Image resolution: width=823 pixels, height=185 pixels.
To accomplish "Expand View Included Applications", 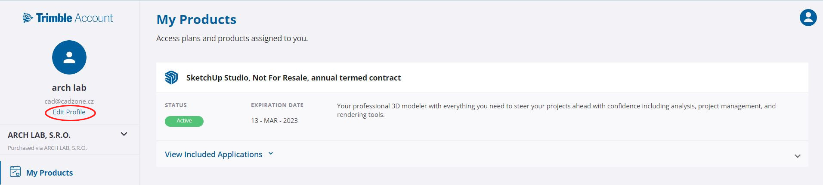I will [213, 154].
